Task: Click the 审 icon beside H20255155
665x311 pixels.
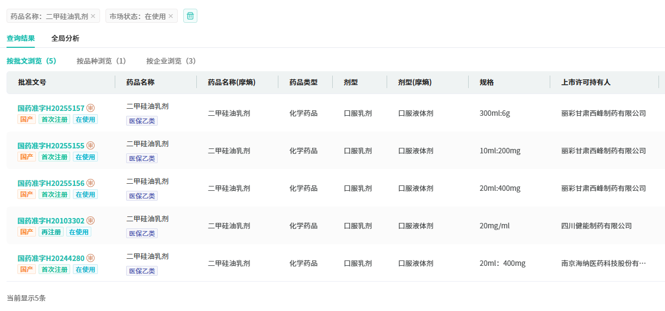Action: (x=91, y=146)
